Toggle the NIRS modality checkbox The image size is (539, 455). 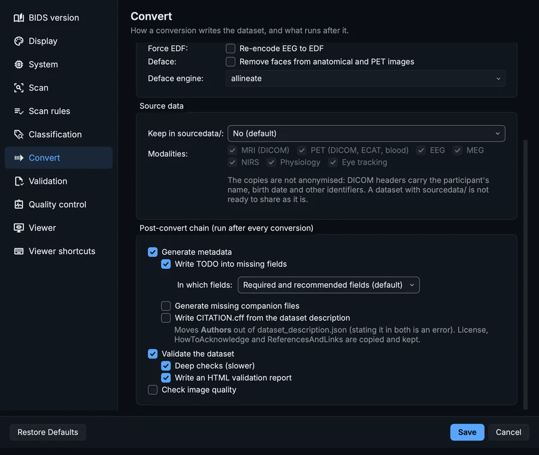point(232,162)
